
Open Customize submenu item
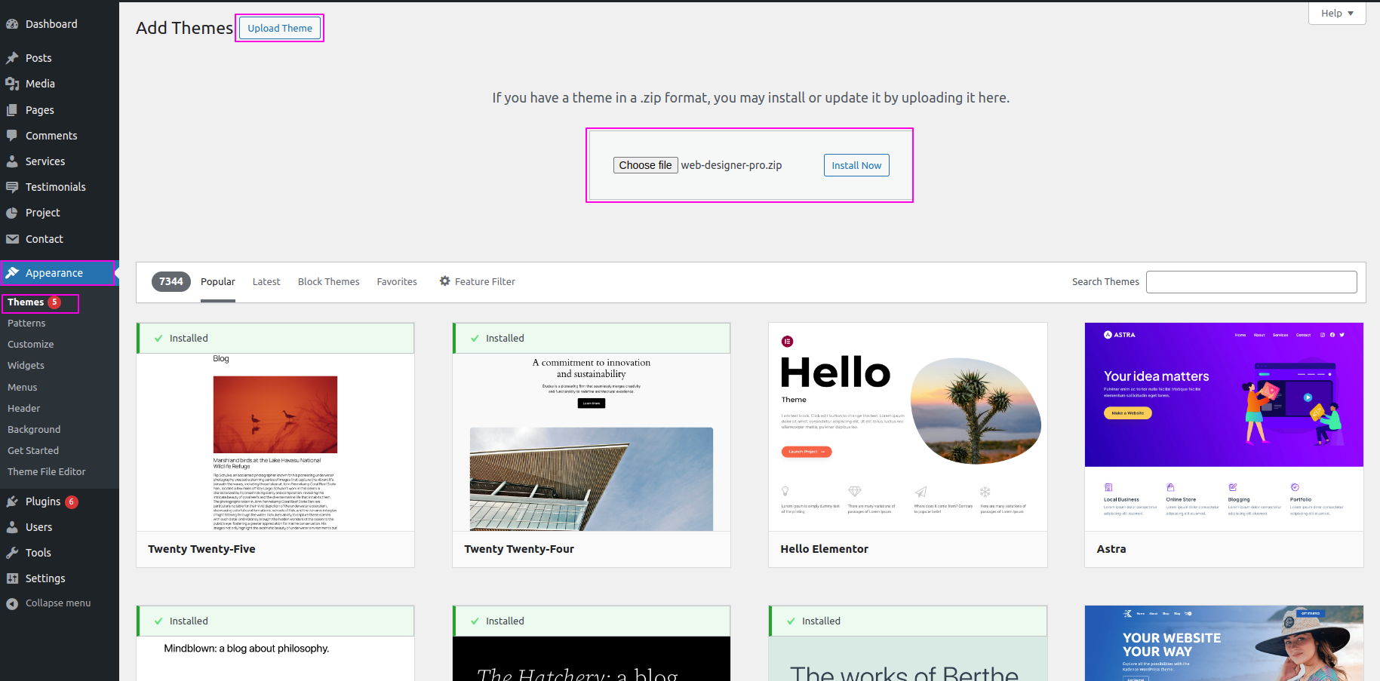click(31, 345)
